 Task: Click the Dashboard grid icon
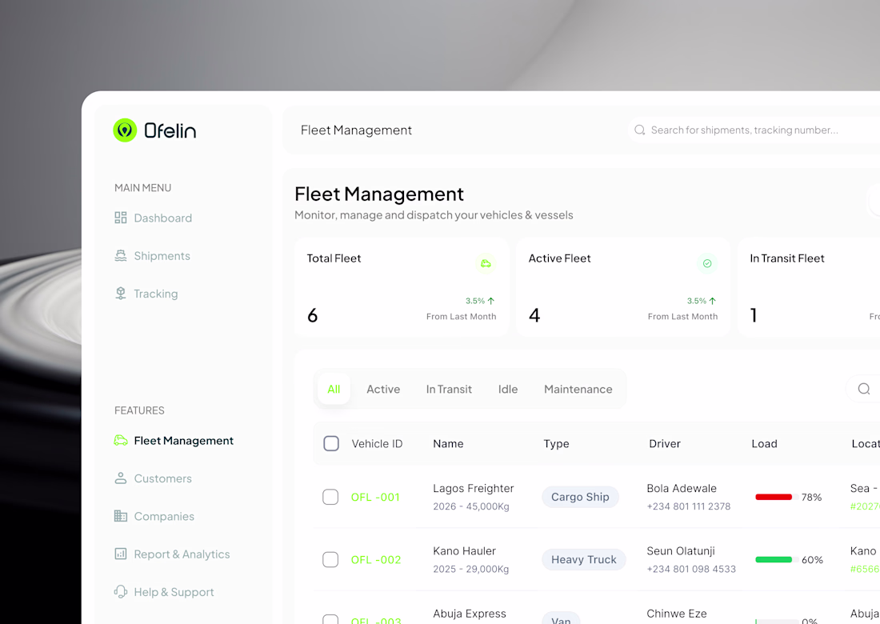click(x=121, y=218)
